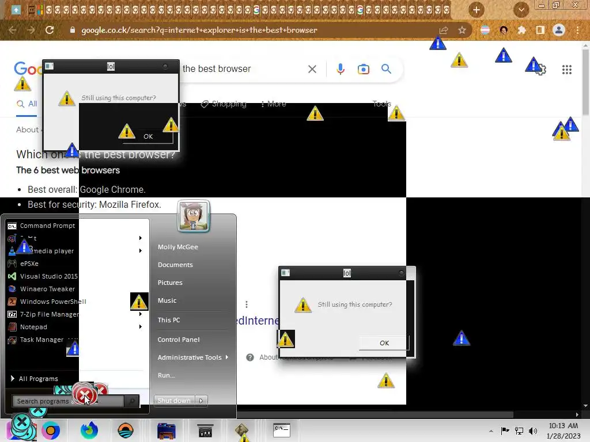This screenshot has width=590, height=442.
Task: Open Music from Start menu
Action: coord(167,300)
